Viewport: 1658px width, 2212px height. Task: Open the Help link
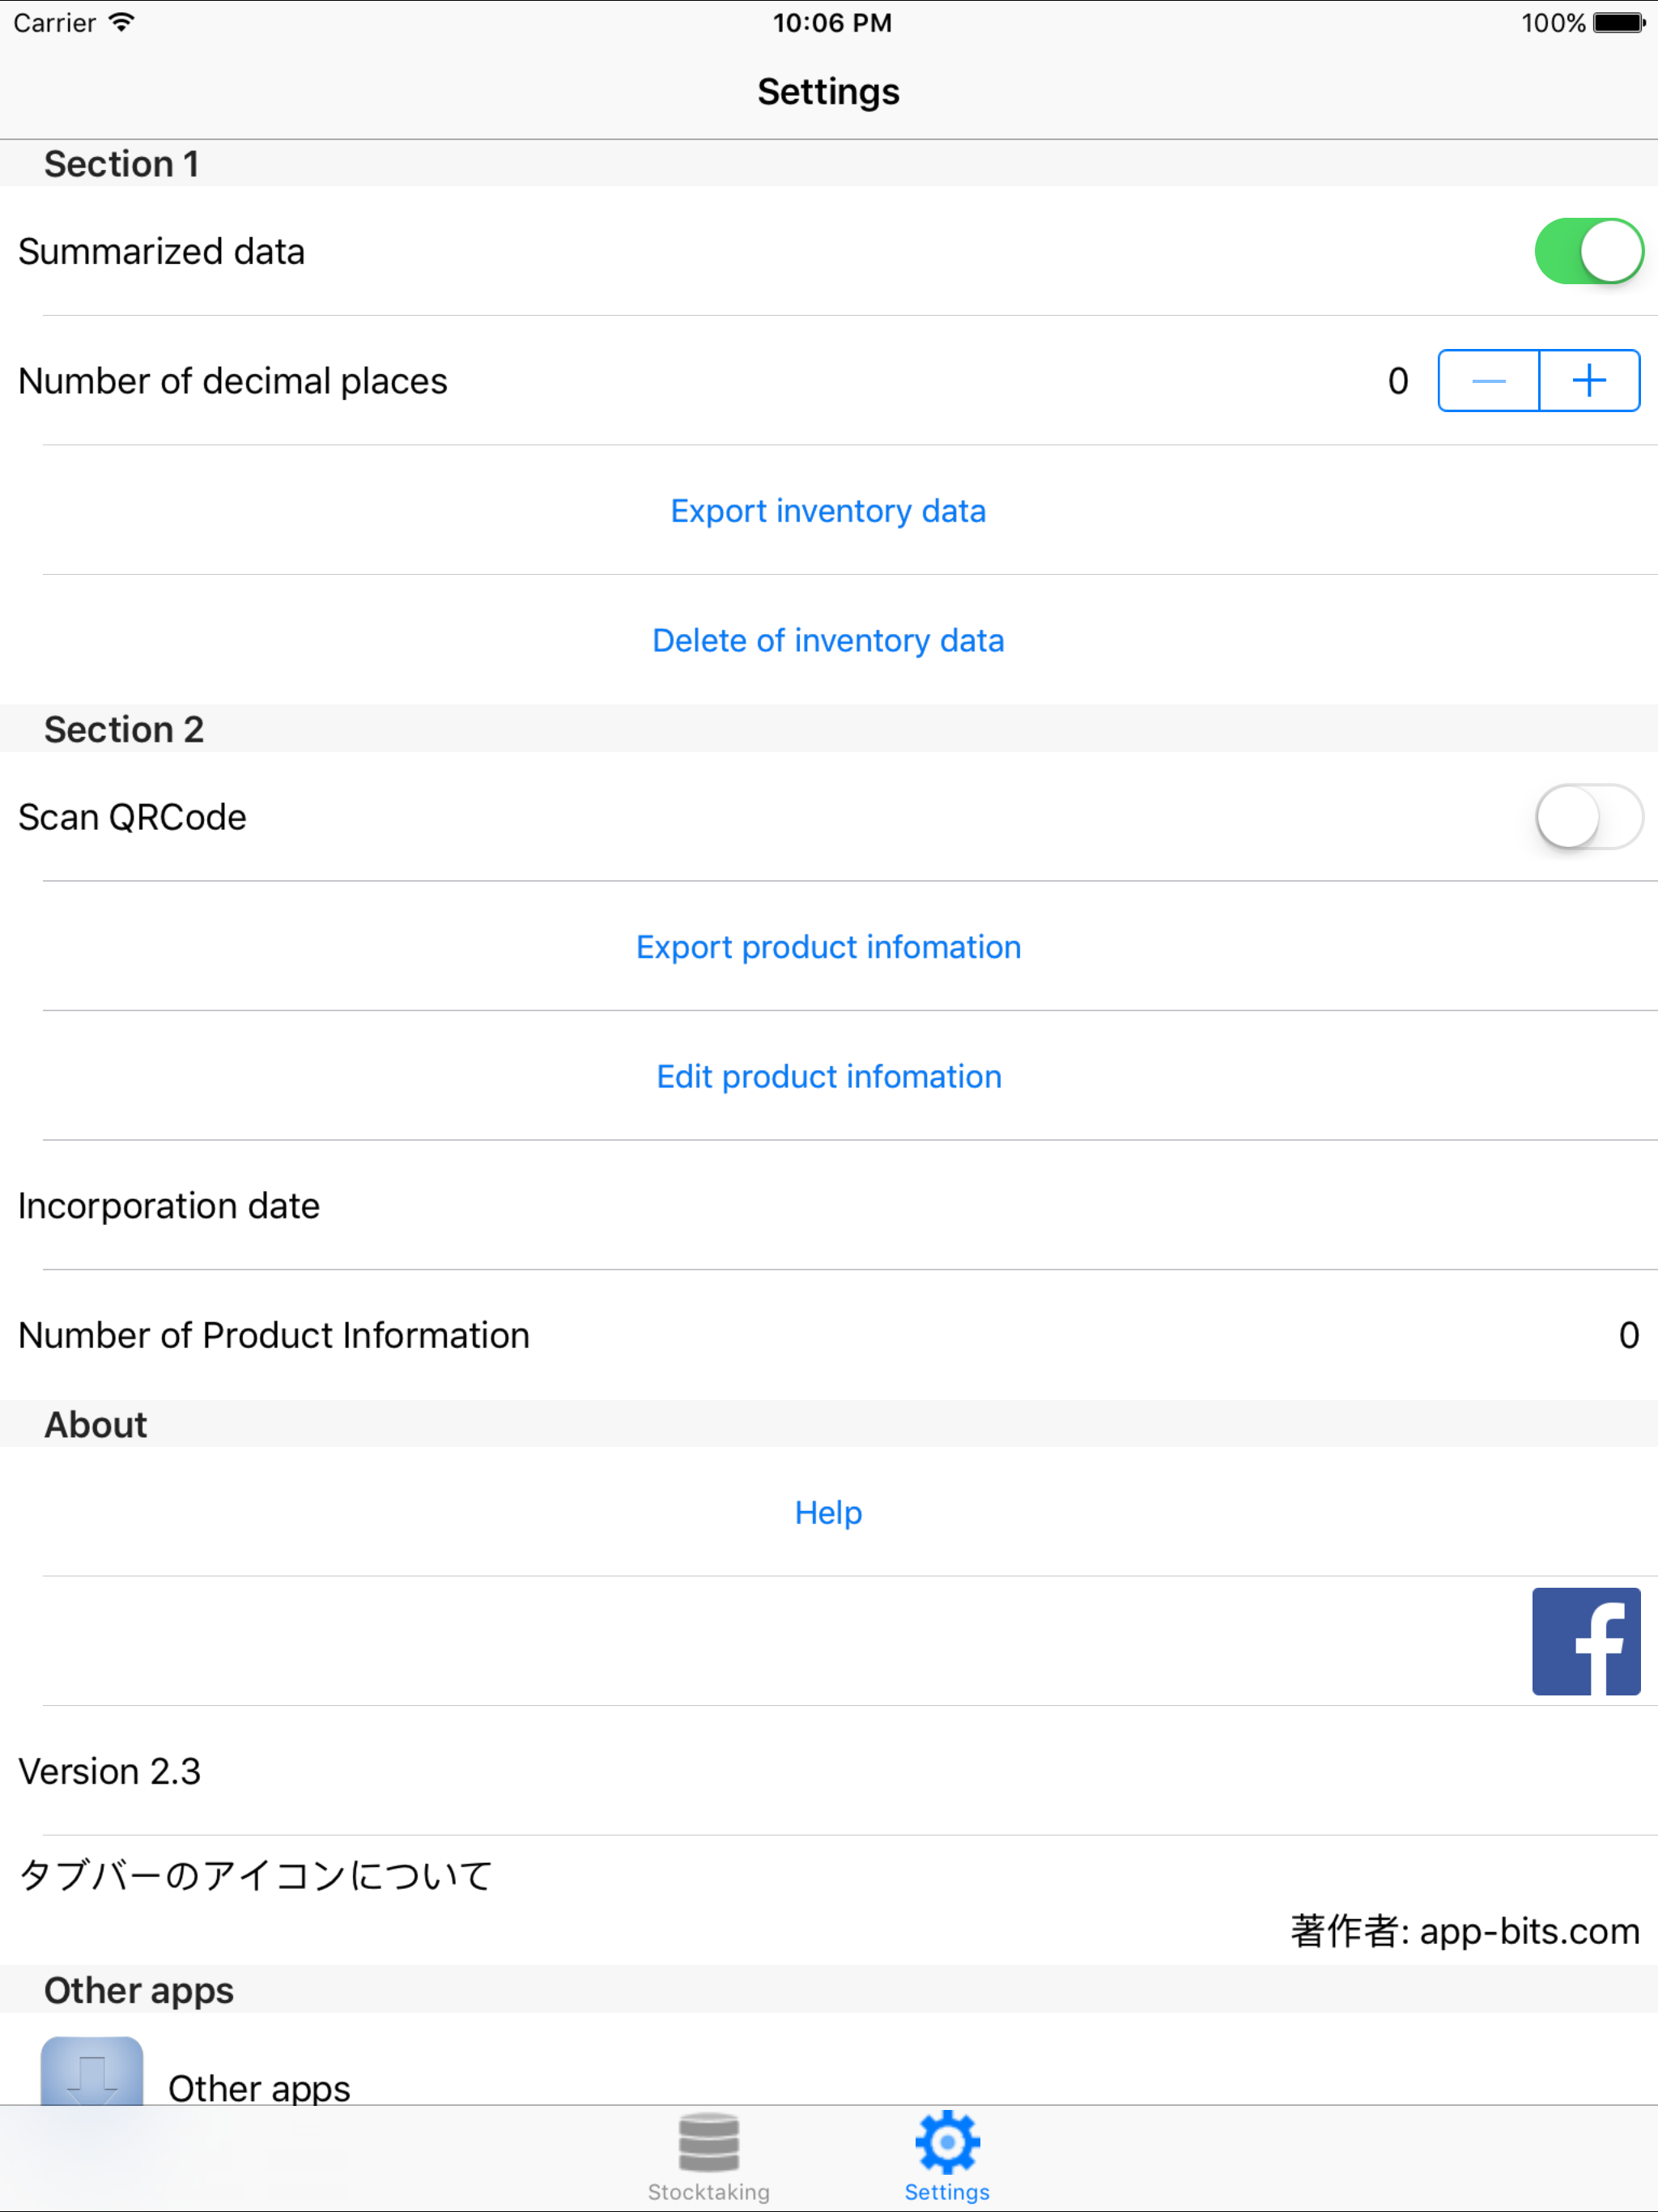tap(828, 1512)
